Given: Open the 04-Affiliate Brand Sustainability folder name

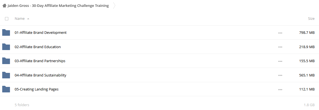Looking at the screenshot, I should pos(40,75).
